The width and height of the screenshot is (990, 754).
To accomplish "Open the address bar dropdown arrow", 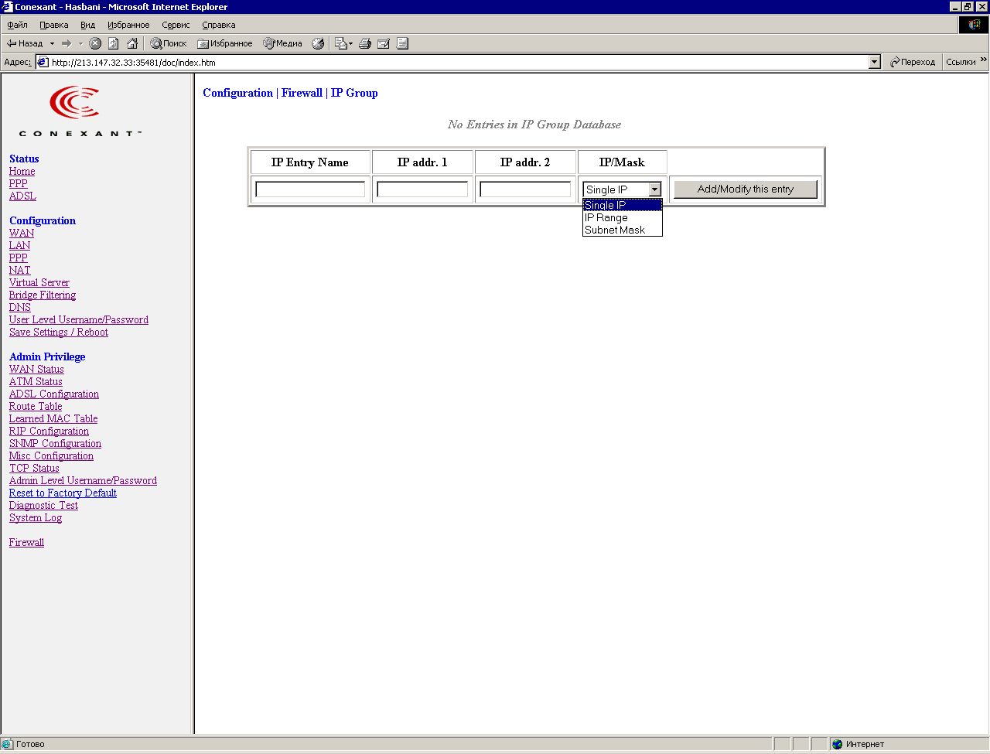I will 875,62.
